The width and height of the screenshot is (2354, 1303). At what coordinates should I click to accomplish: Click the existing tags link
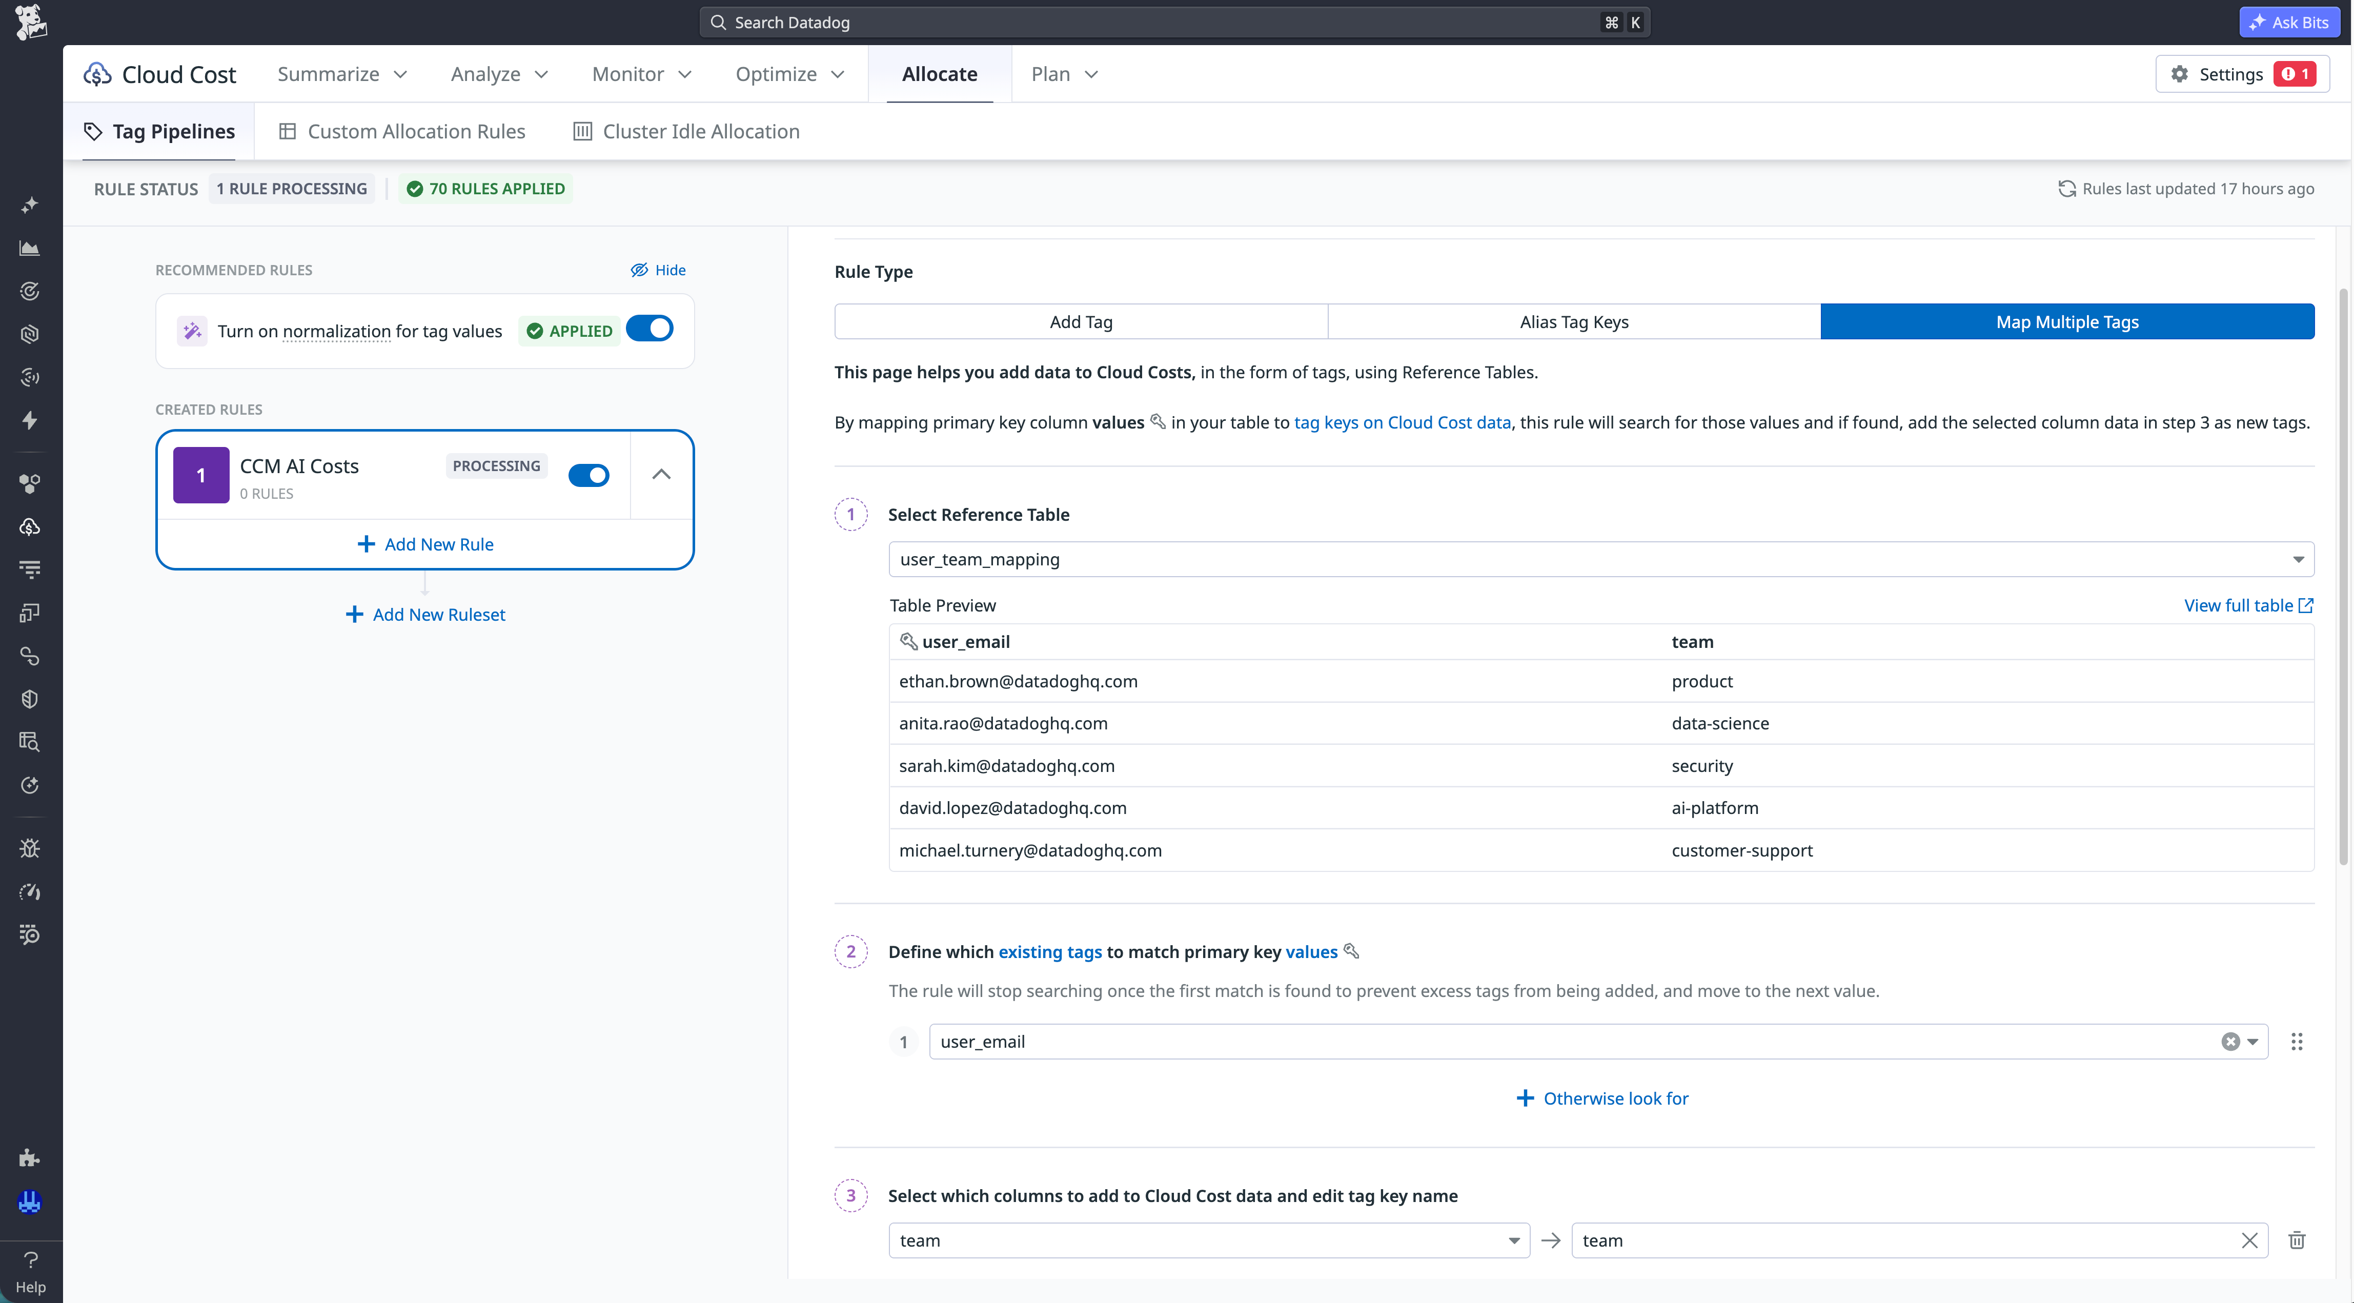[1050, 952]
